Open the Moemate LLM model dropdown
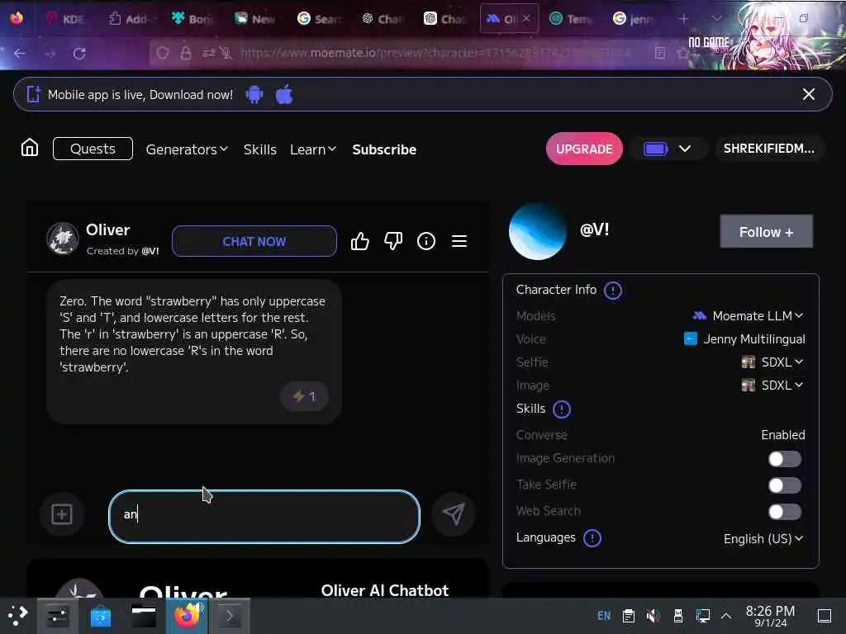The width and height of the screenshot is (846, 634). point(748,316)
